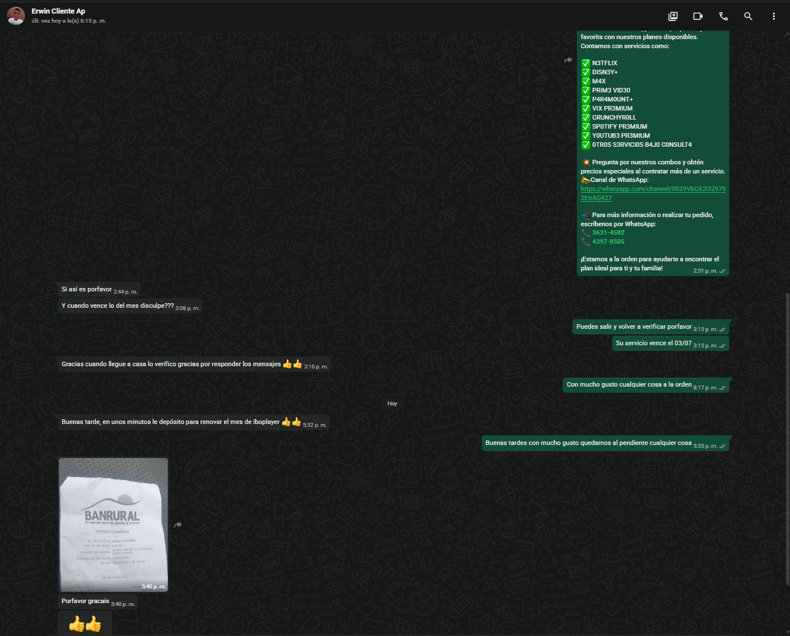Click the 'VIX PR3MIUM' line in the services list
Screen dimensions: 790x636
point(613,108)
